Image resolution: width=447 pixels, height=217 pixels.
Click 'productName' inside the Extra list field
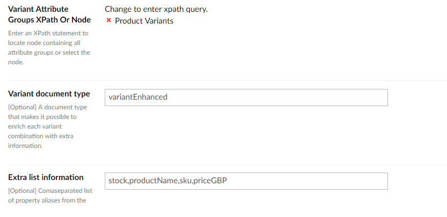coord(153,181)
